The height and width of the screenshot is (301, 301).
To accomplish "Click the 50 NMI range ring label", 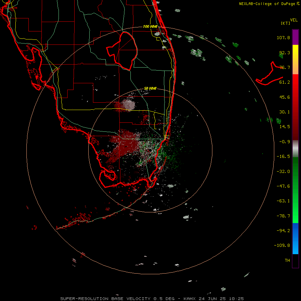I will point(150,89).
